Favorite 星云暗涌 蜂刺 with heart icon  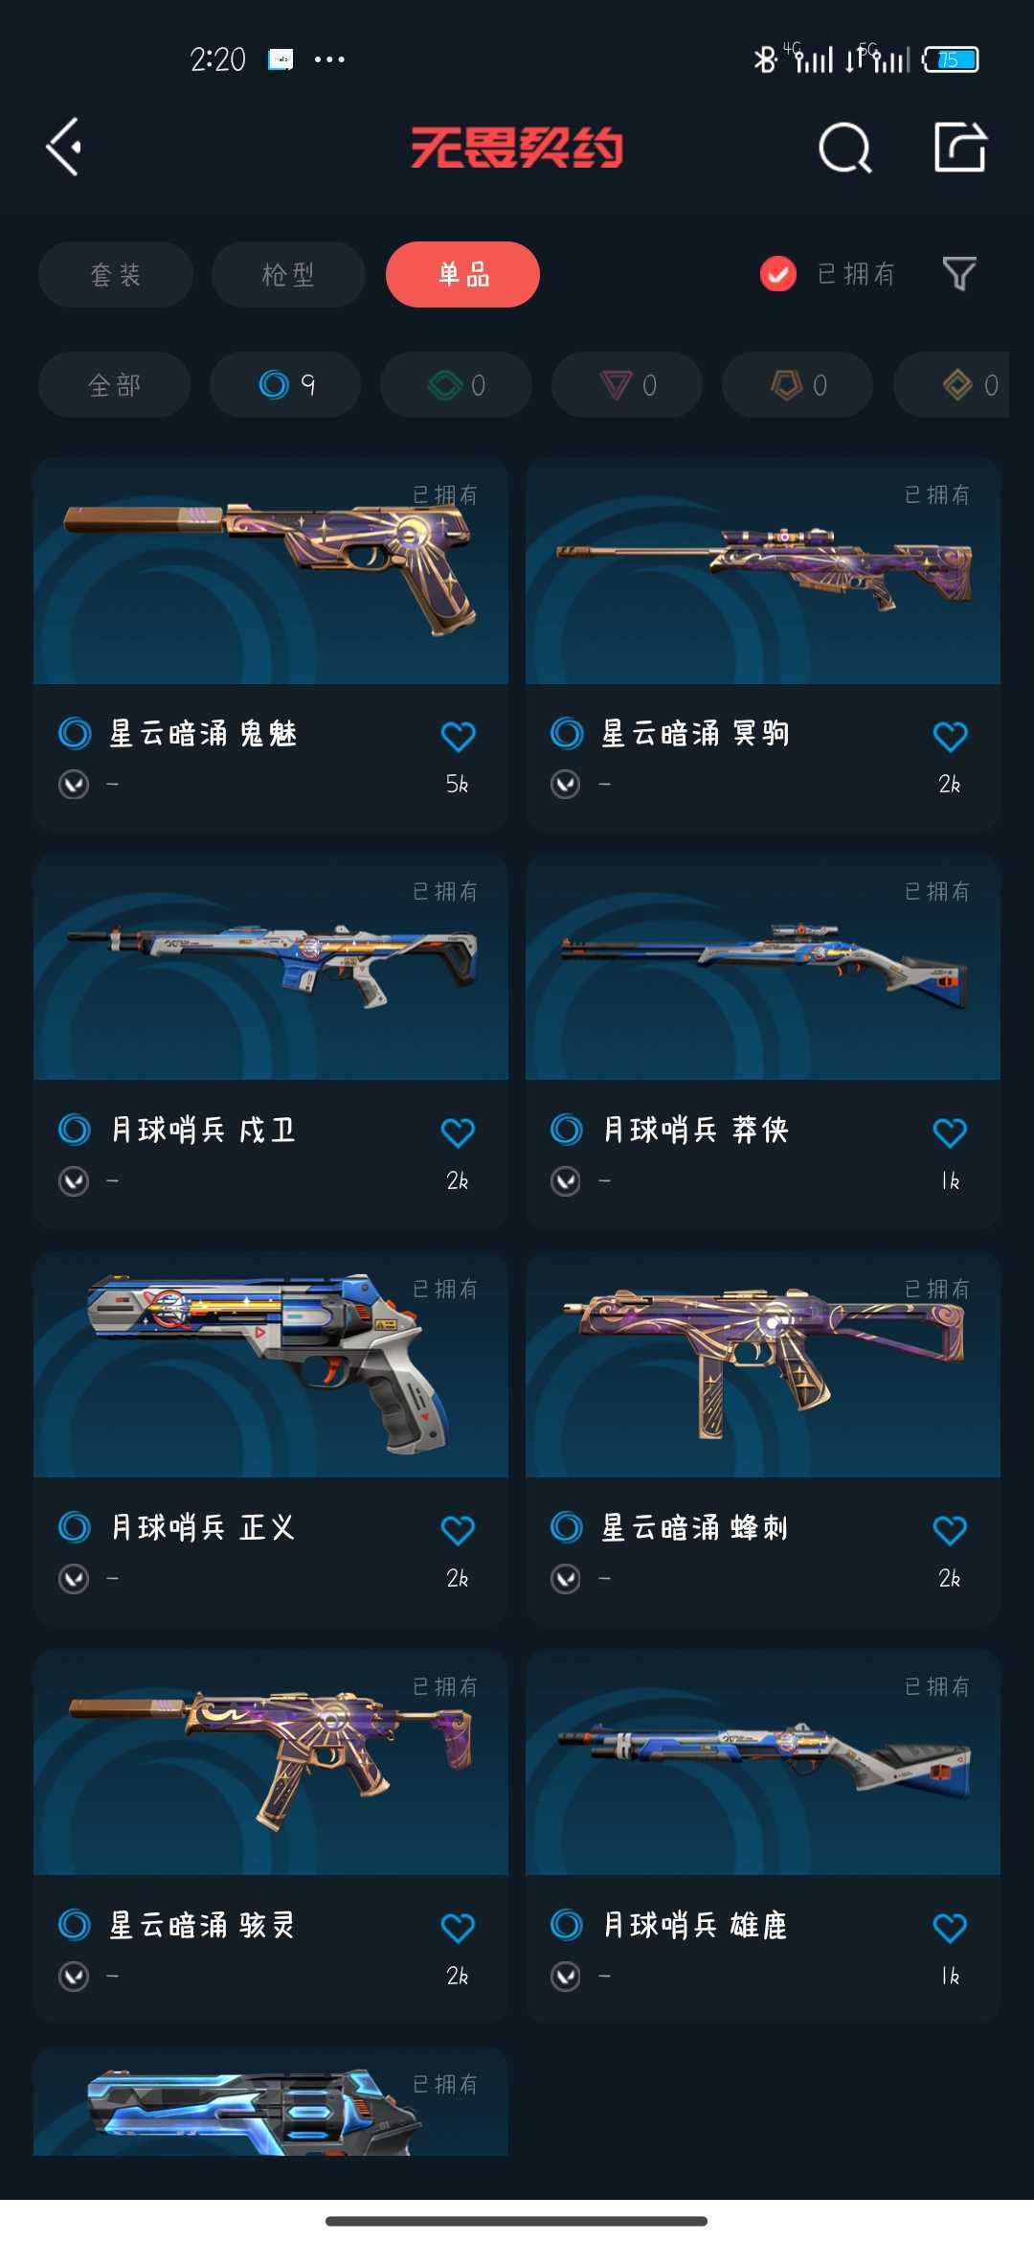(x=950, y=1530)
